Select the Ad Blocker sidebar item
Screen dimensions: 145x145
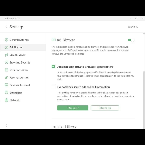click(x=23, y=47)
